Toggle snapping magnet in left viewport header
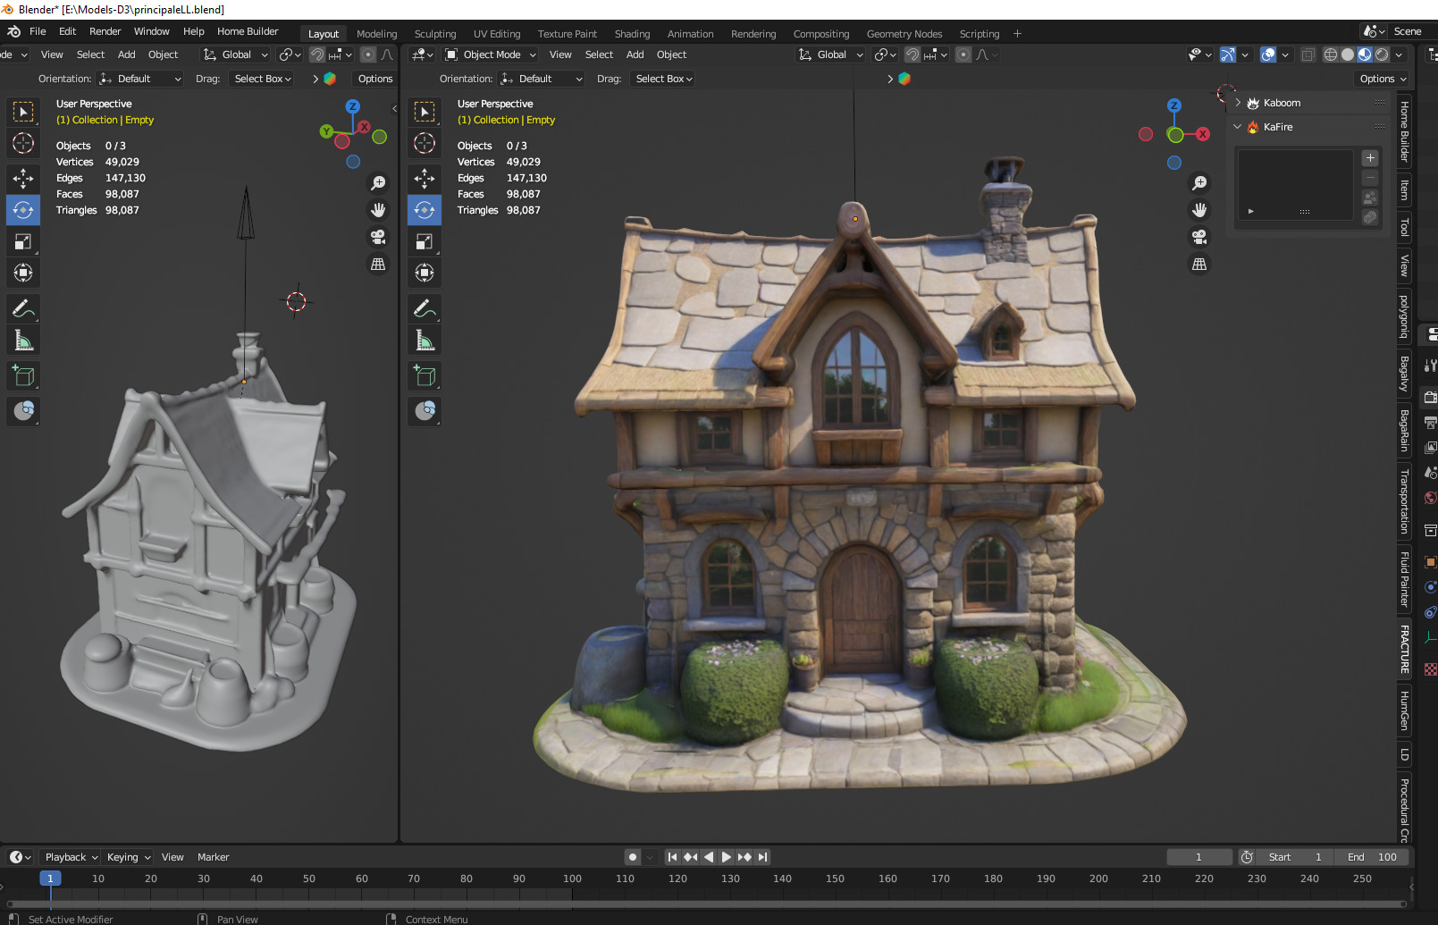The width and height of the screenshot is (1438, 925). (317, 55)
